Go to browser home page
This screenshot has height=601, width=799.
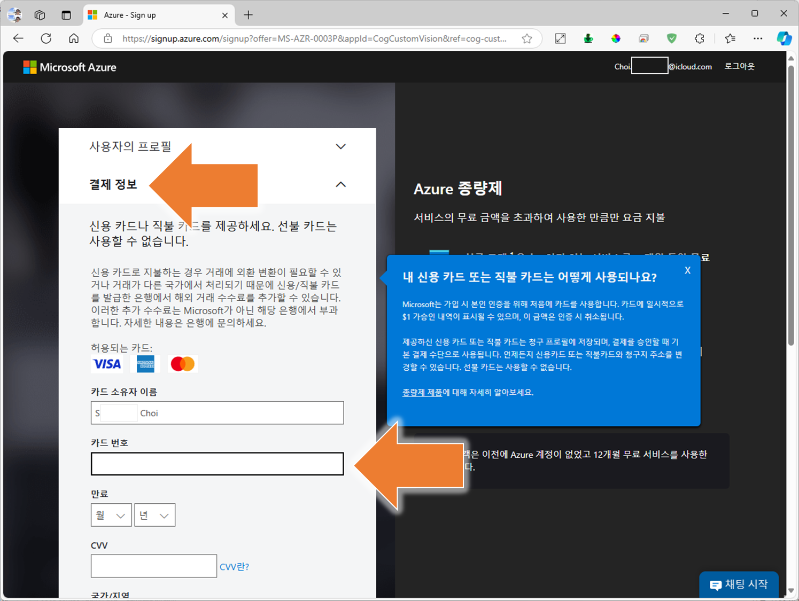74,38
